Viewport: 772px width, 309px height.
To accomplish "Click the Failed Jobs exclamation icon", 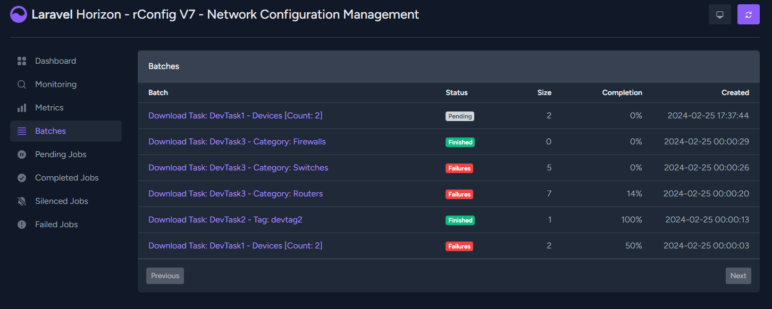I will (22, 225).
